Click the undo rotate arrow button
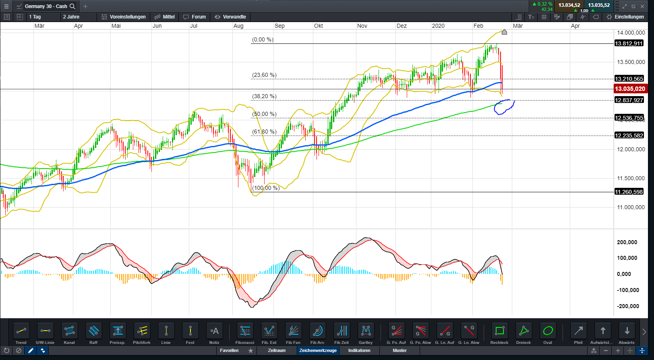Screen dimensions: 654x360 coord(6,351)
